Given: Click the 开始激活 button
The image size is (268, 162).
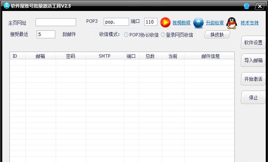Looking at the screenshot, I should (253, 79).
